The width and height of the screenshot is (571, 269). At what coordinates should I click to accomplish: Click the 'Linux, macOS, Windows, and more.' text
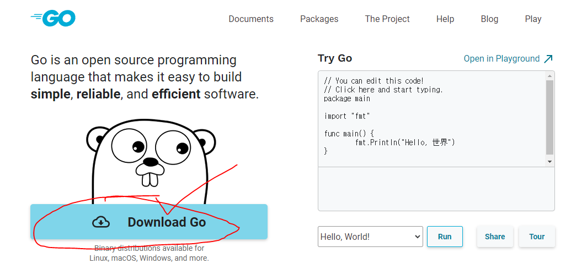click(x=150, y=259)
